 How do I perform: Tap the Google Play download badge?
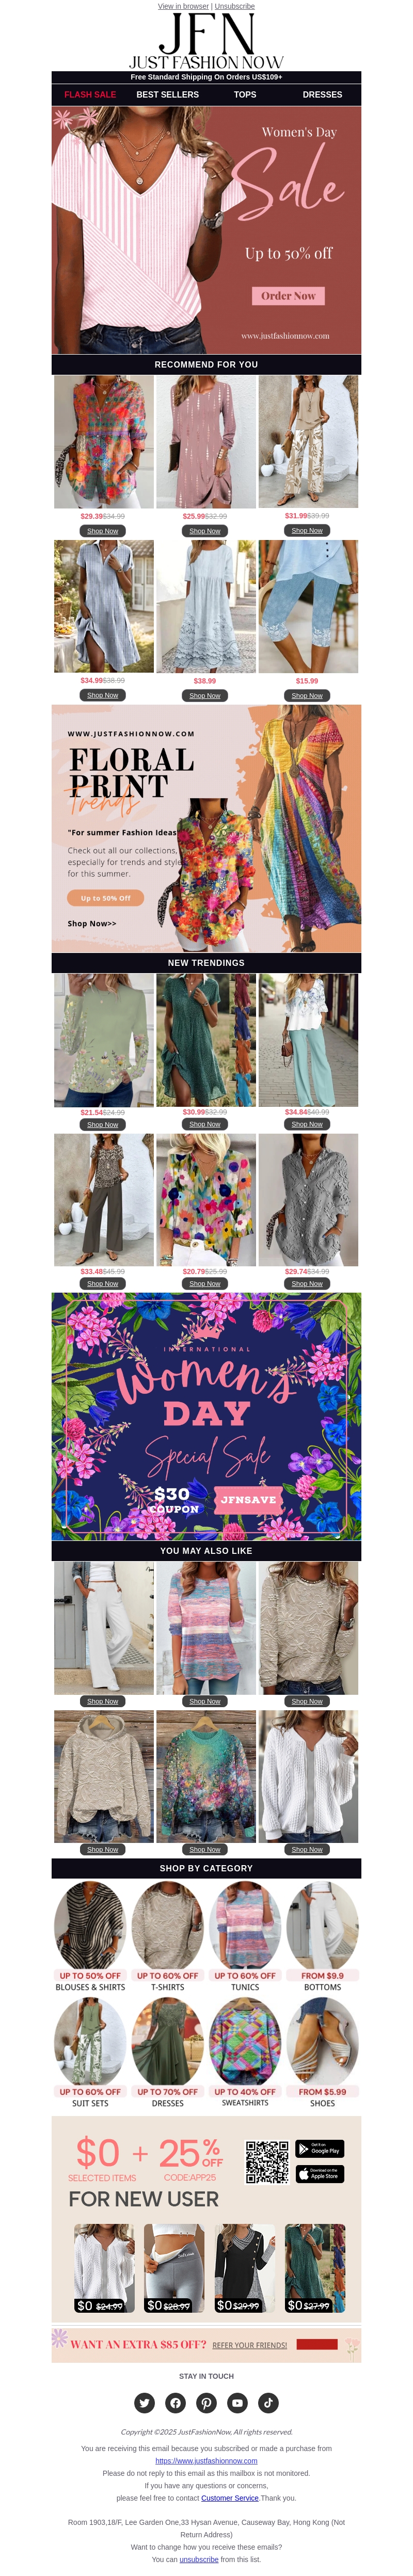(319, 2148)
